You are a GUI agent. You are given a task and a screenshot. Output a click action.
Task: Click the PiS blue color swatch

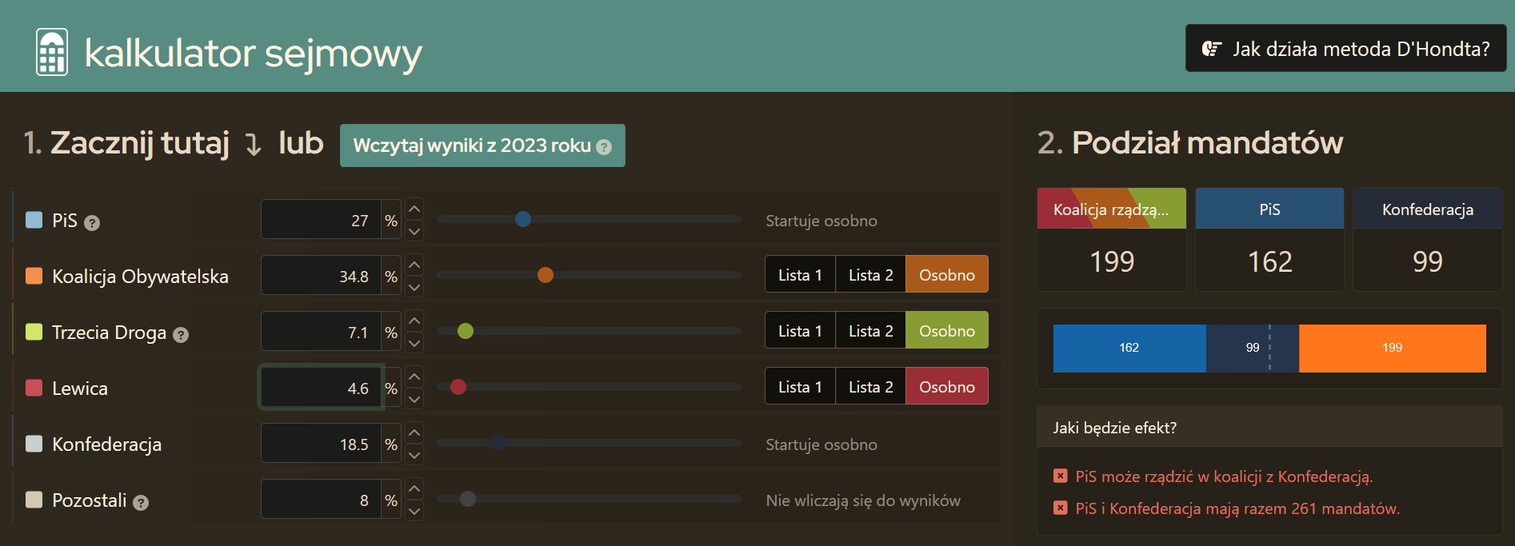(x=34, y=220)
